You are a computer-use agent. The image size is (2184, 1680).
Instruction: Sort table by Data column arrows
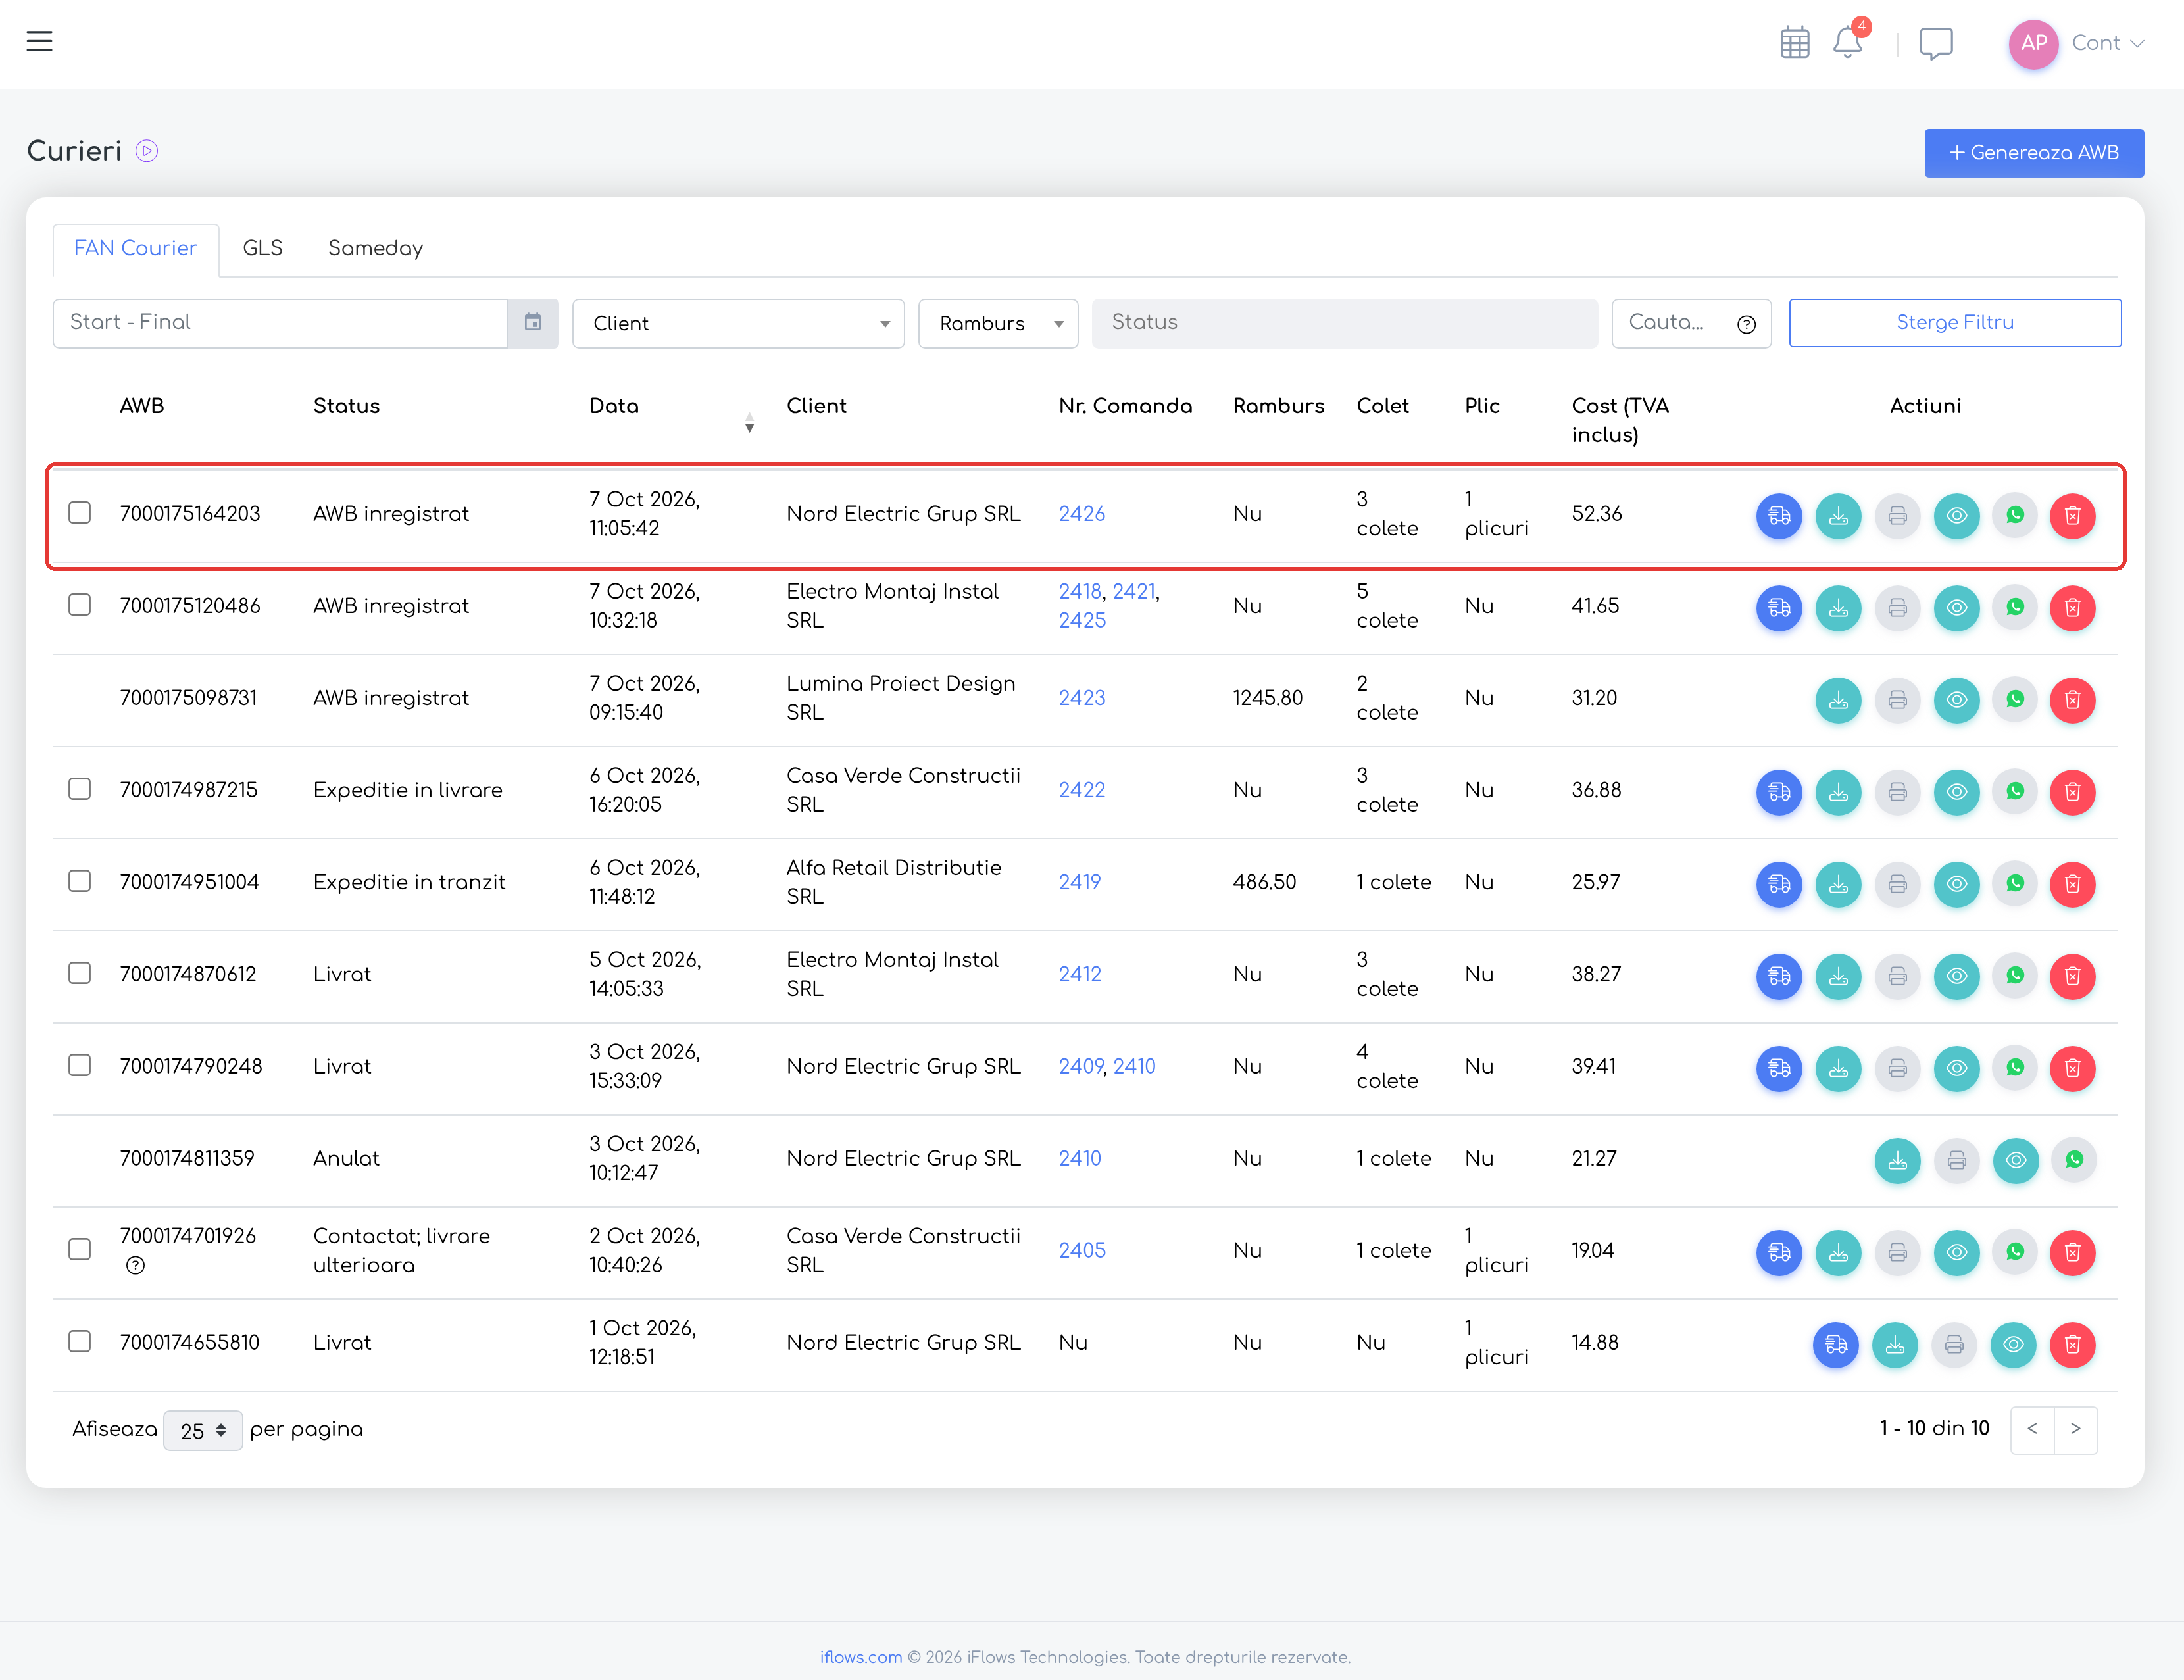749,423
